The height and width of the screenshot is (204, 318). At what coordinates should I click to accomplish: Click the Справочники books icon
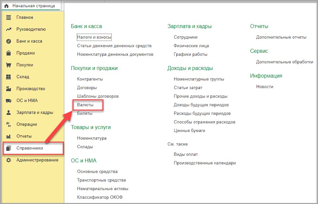(9, 148)
